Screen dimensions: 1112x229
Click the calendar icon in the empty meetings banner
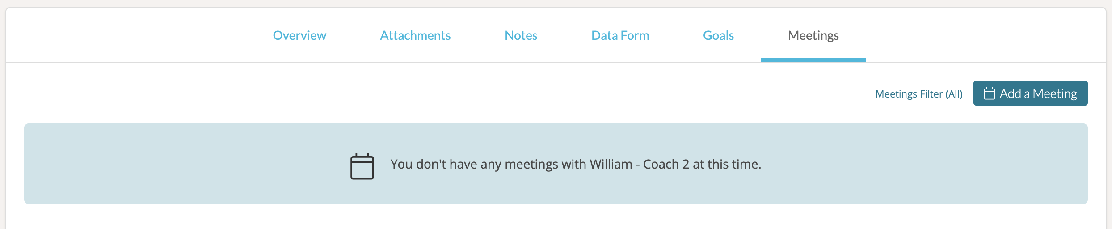click(x=362, y=166)
